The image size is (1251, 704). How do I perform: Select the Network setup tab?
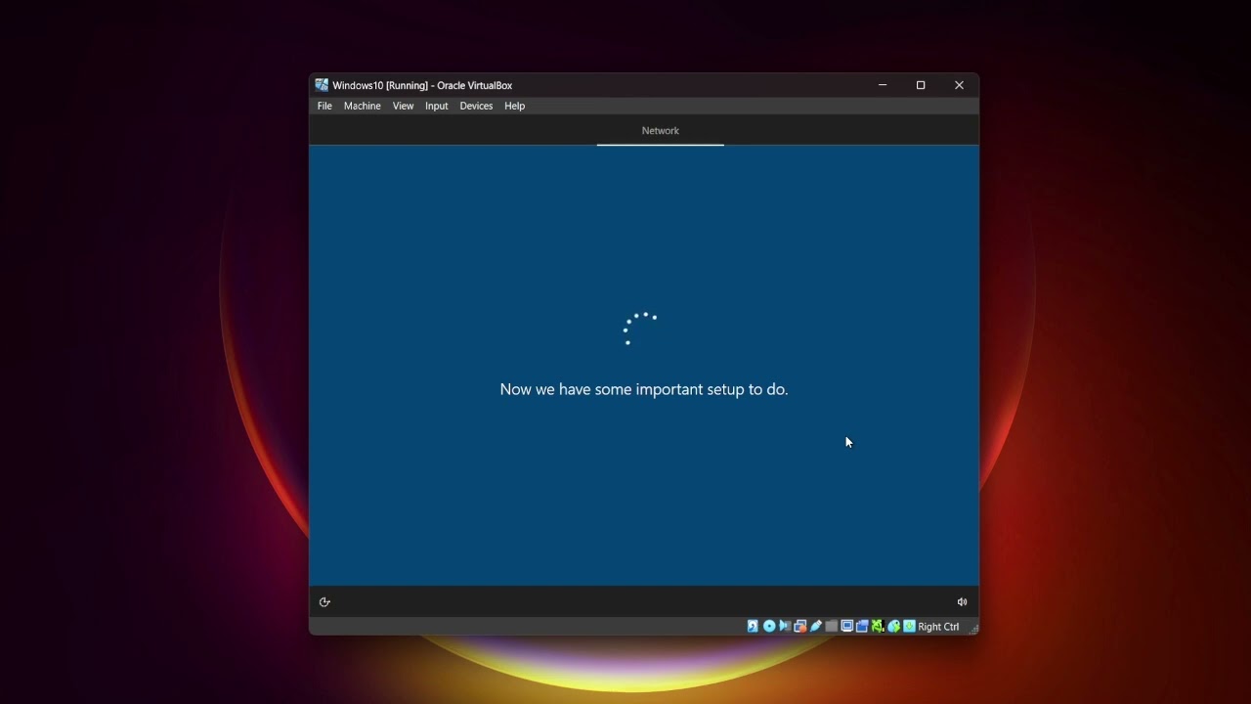tap(661, 131)
